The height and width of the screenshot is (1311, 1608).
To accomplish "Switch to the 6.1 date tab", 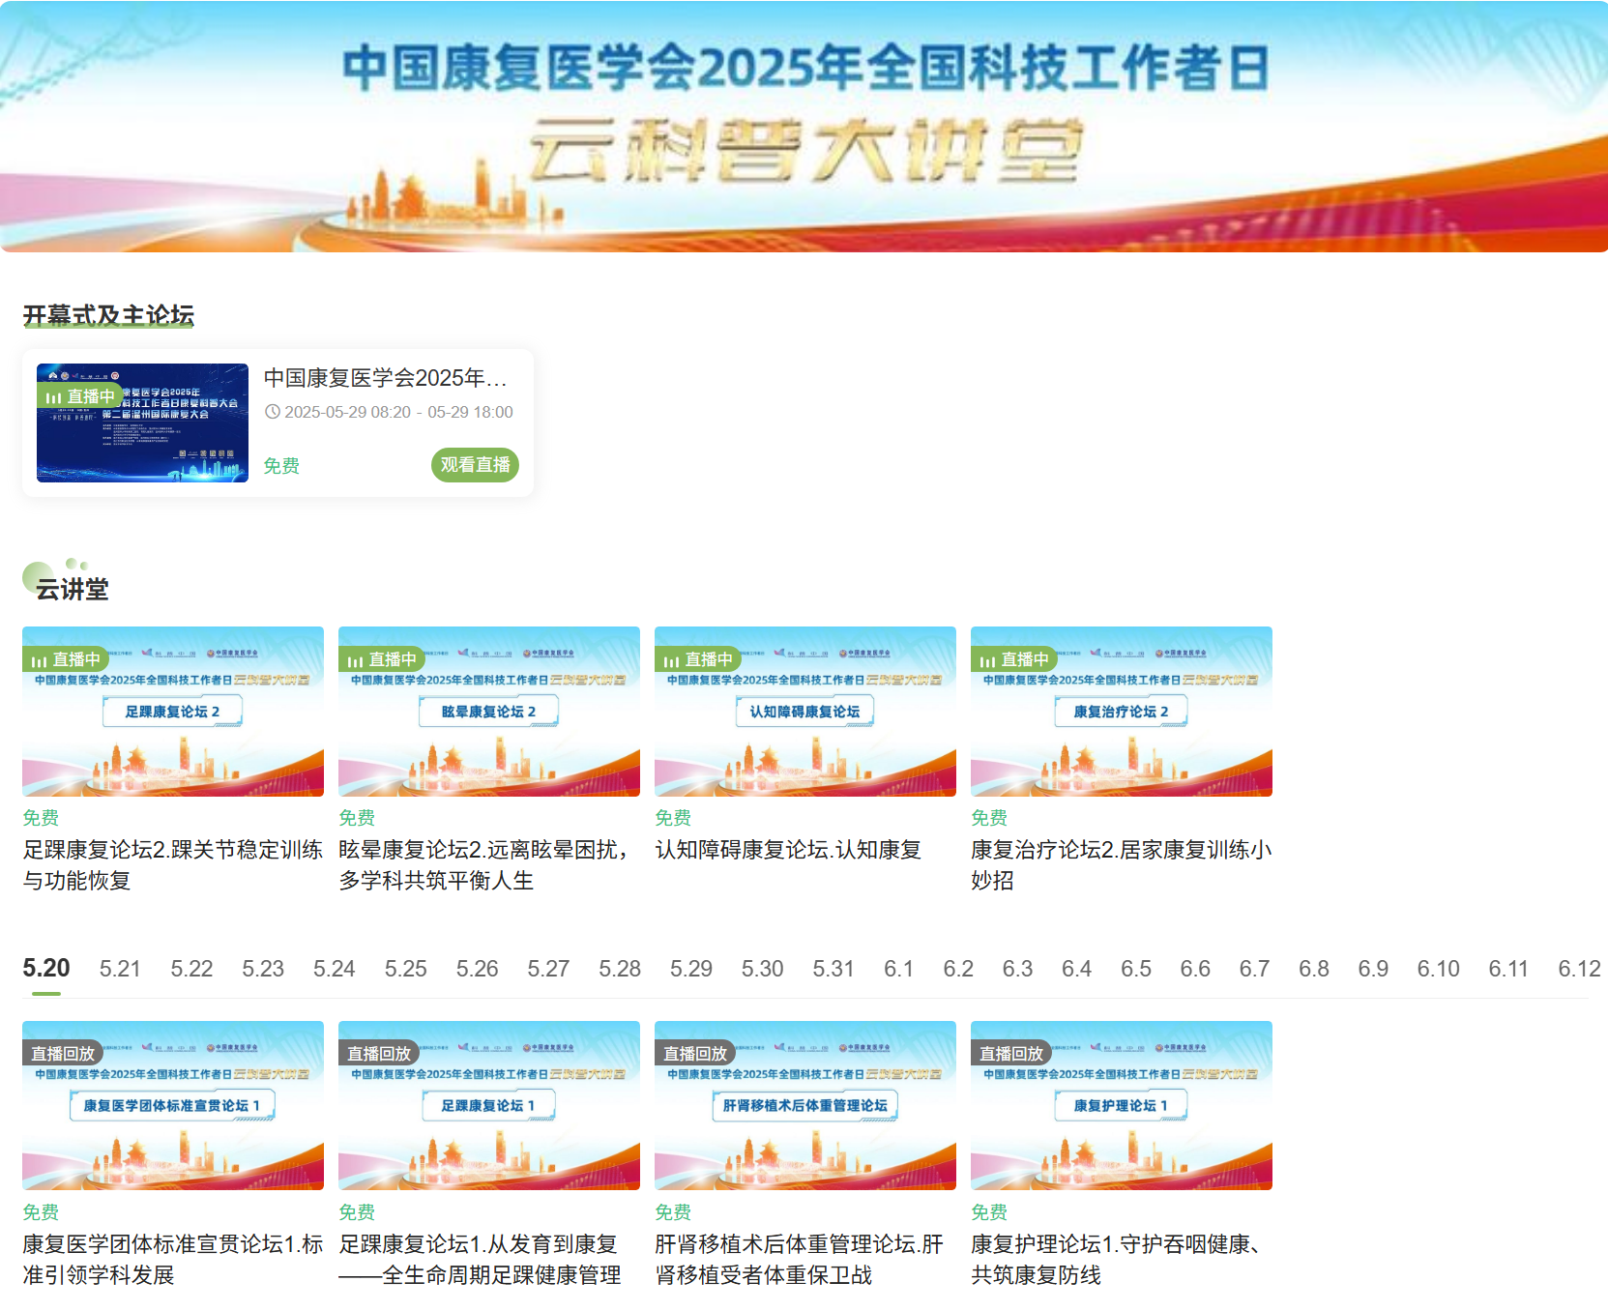I will click(898, 969).
